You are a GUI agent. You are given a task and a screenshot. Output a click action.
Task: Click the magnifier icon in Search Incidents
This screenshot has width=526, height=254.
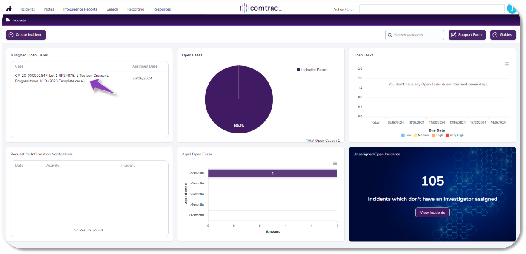click(x=390, y=35)
